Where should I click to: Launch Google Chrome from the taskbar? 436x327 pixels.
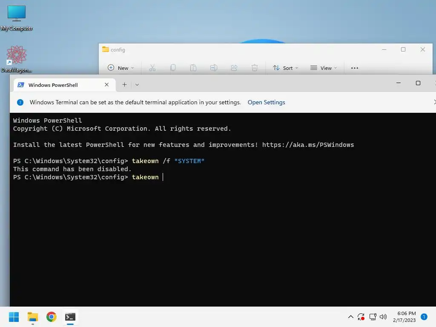[x=52, y=317]
